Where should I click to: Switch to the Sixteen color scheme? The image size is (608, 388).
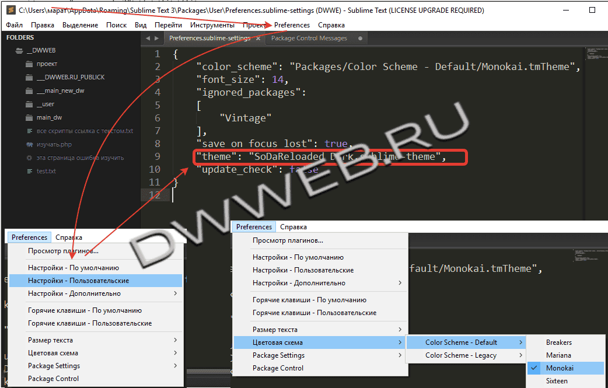click(x=556, y=381)
